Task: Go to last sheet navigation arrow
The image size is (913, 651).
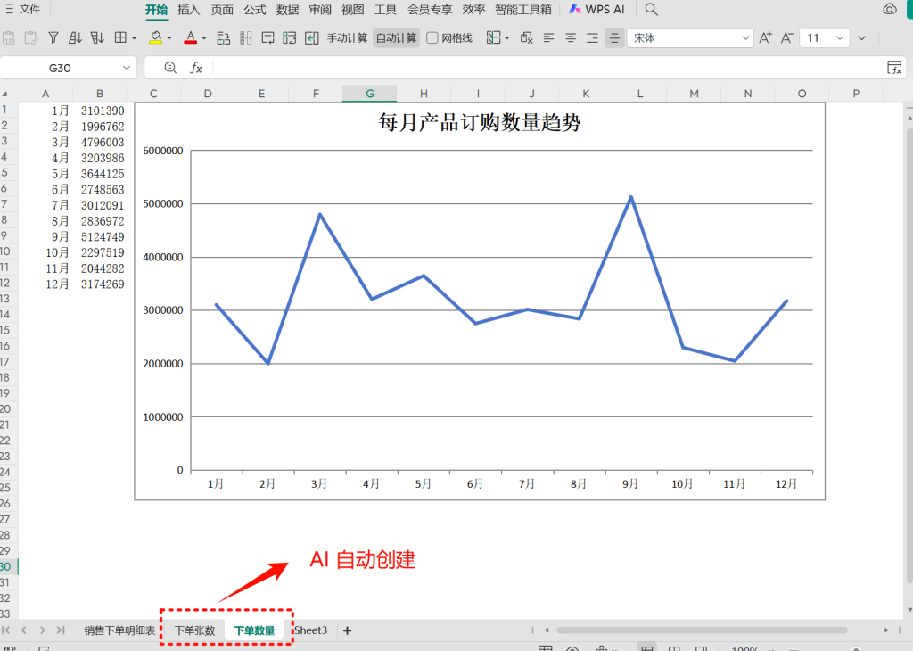Action: point(61,630)
